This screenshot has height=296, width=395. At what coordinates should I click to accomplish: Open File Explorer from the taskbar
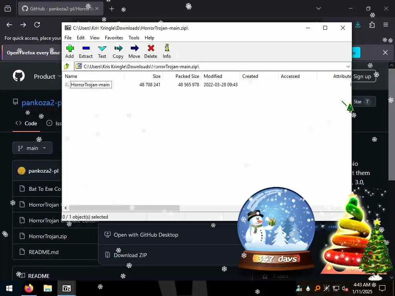click(47, 288)
